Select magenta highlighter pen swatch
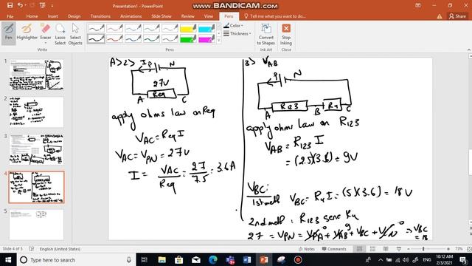 pyautogui.click(x=206, y=39)
